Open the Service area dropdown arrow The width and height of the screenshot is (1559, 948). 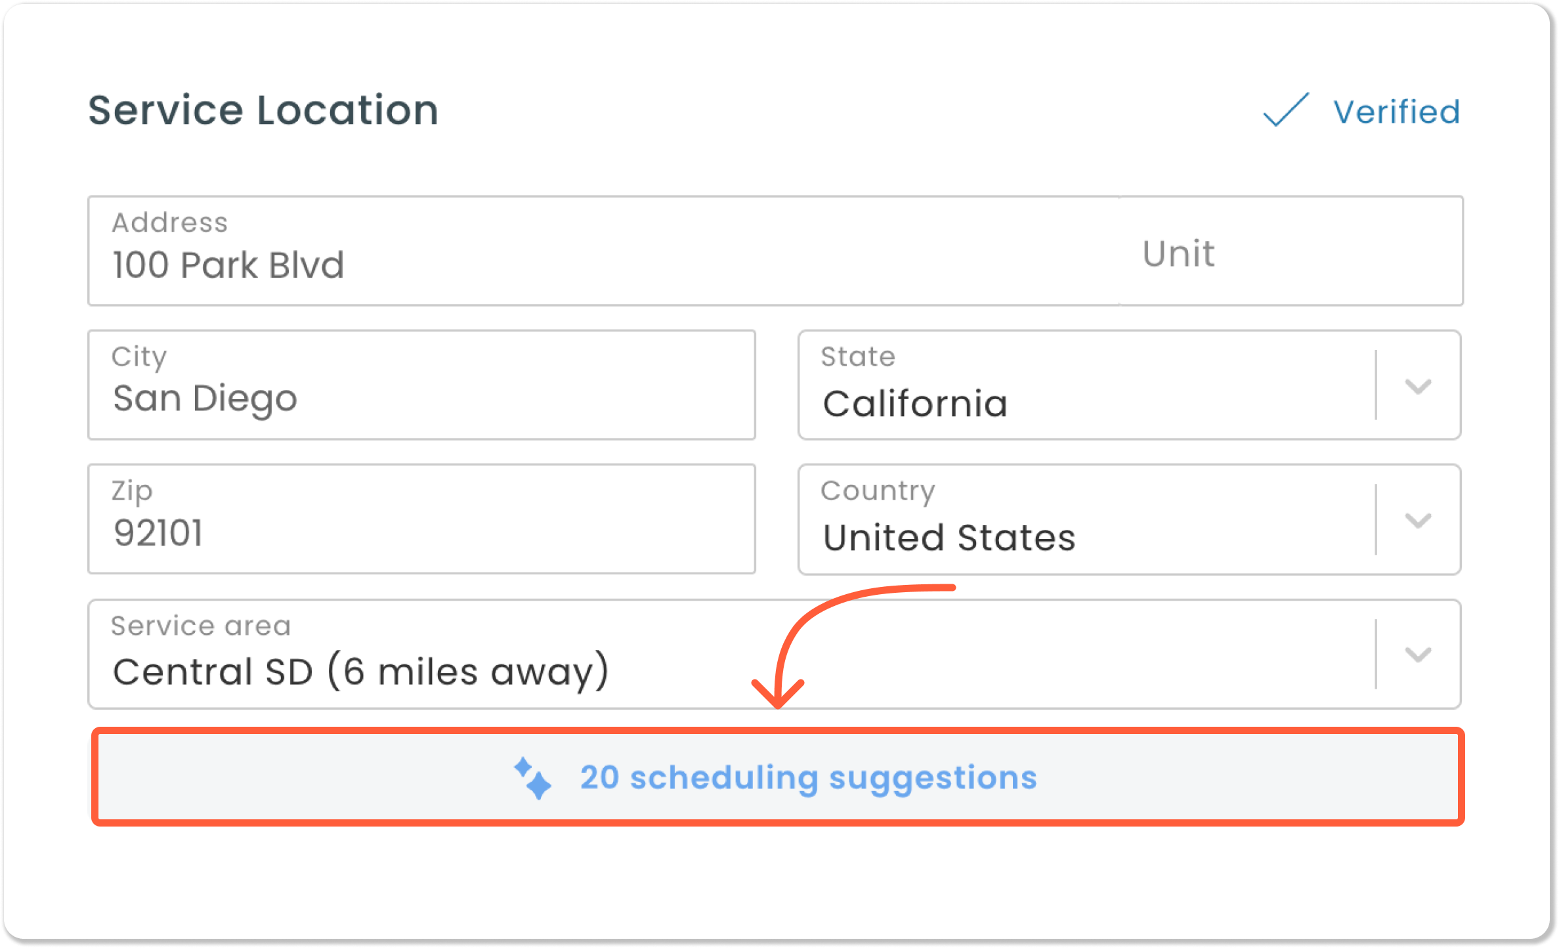pos(1418,655)
